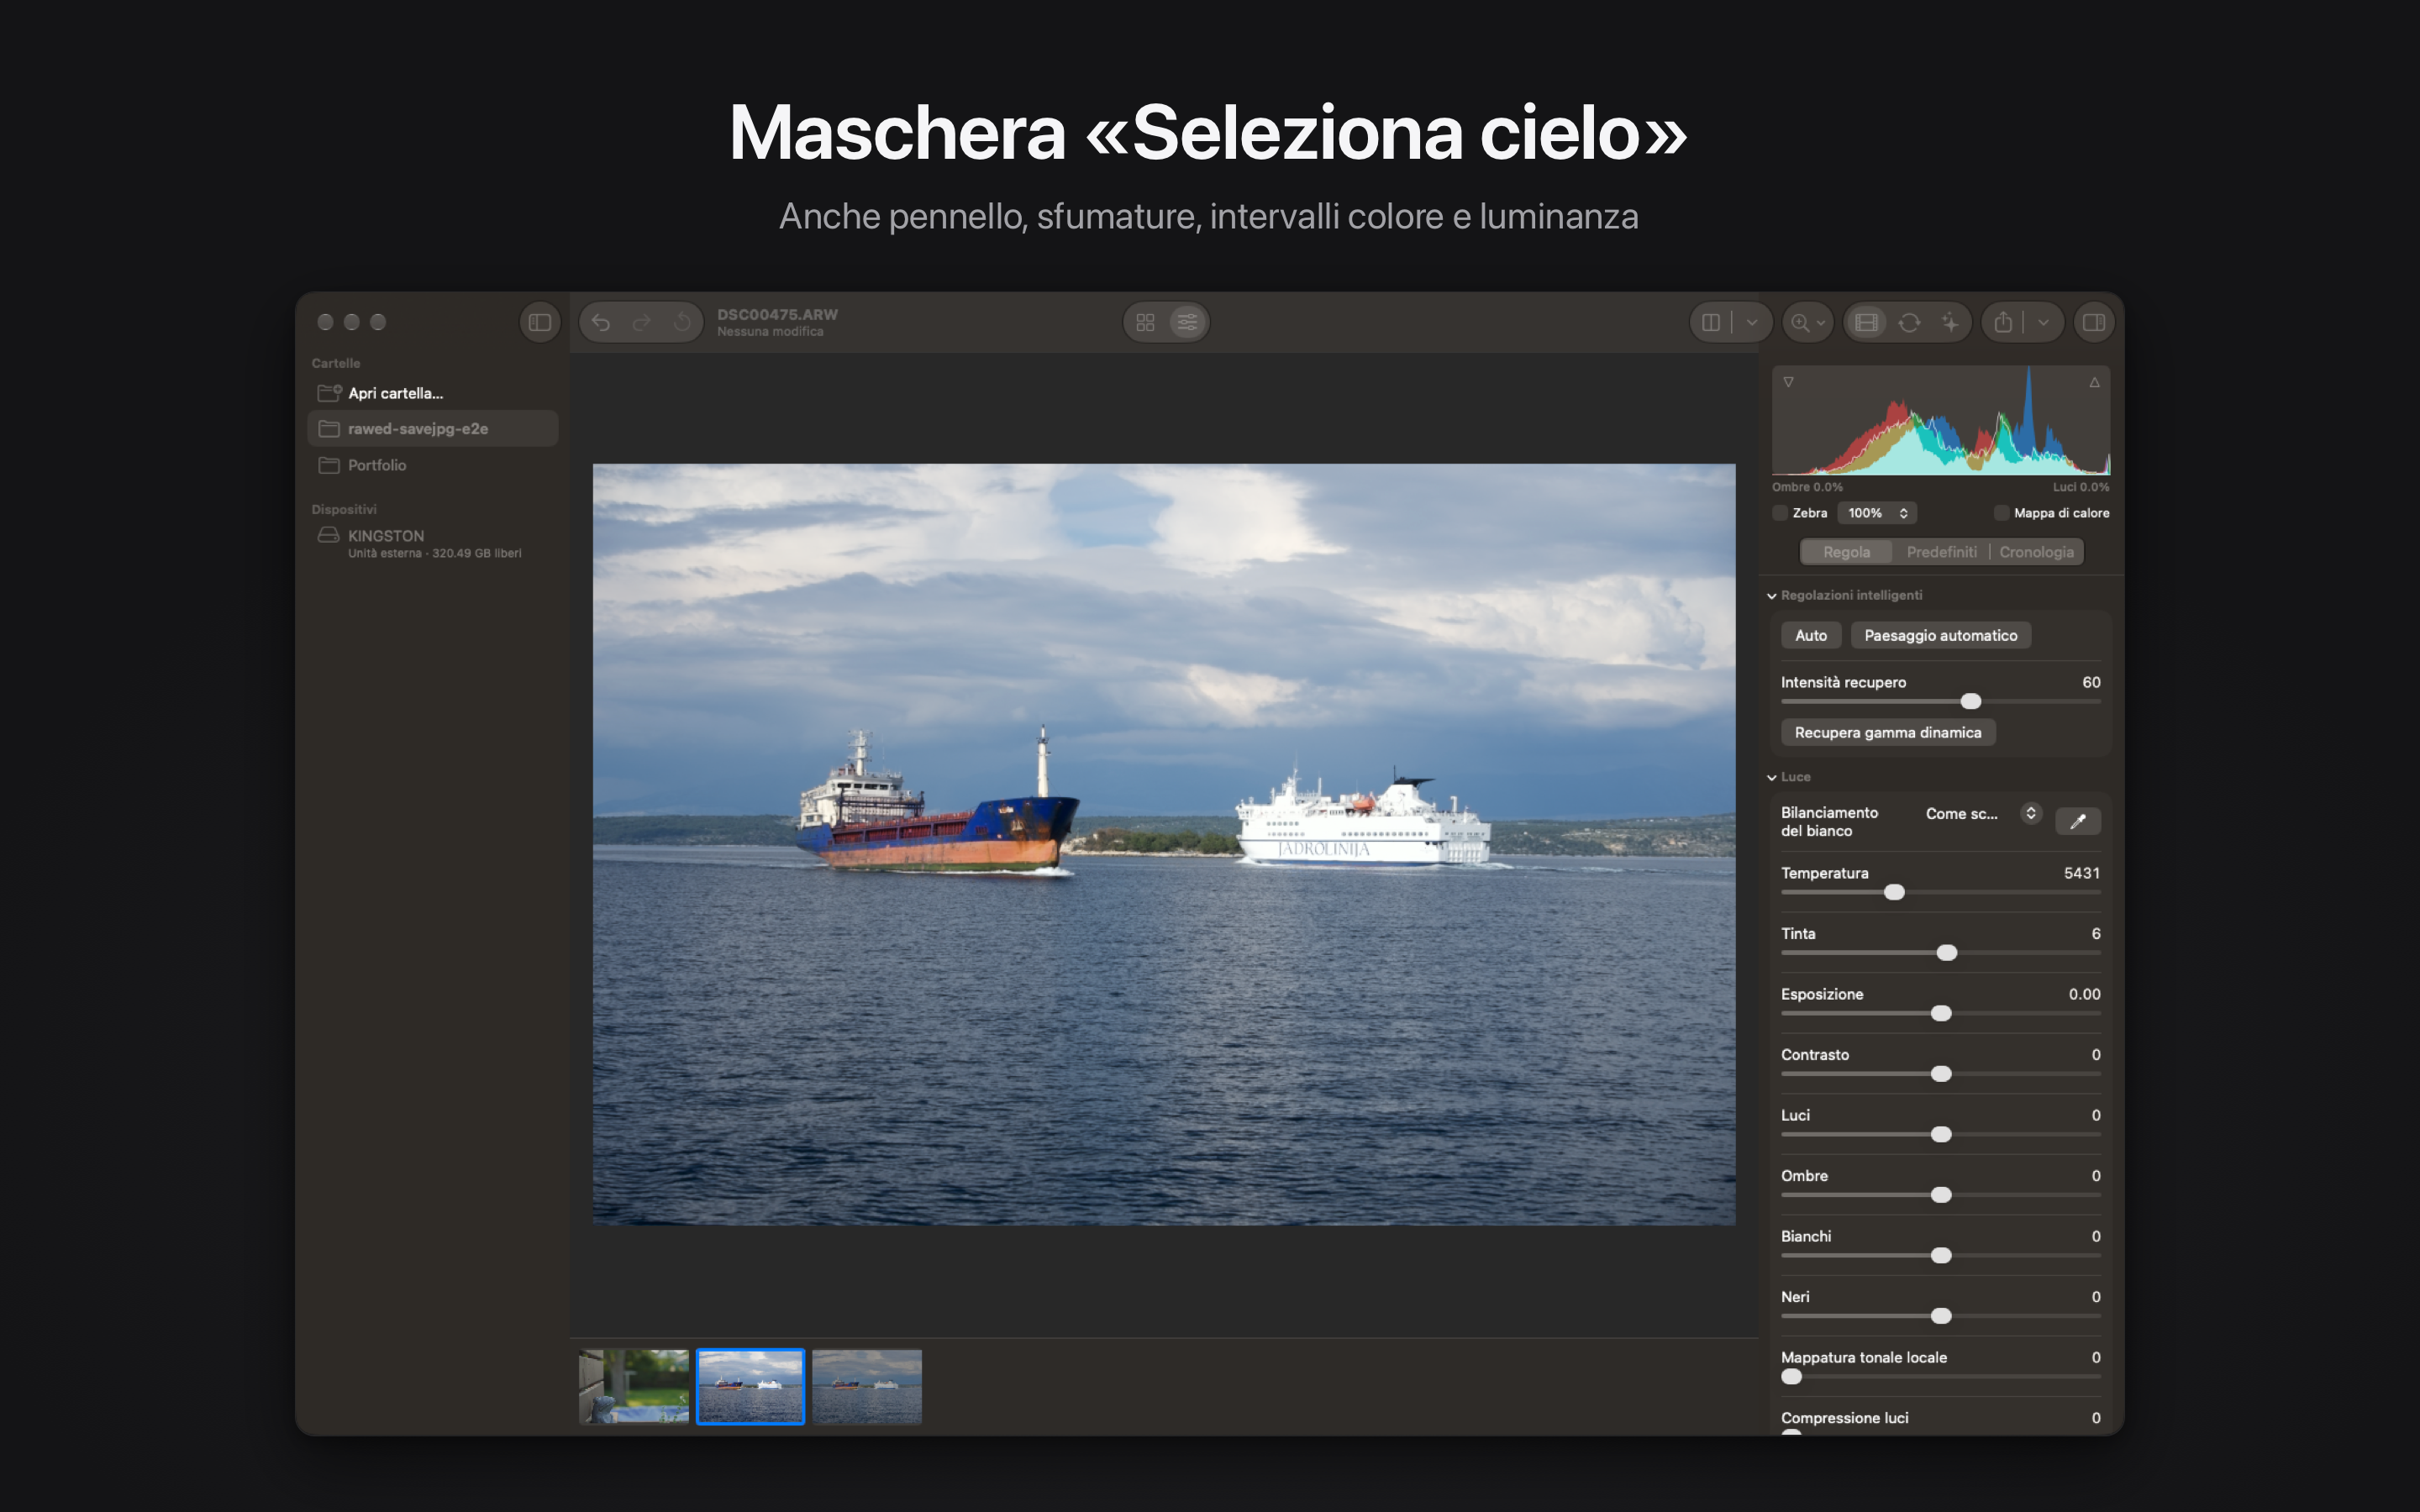
Task: Click Apri cartella... in sidebar
Action: point(432,393)
